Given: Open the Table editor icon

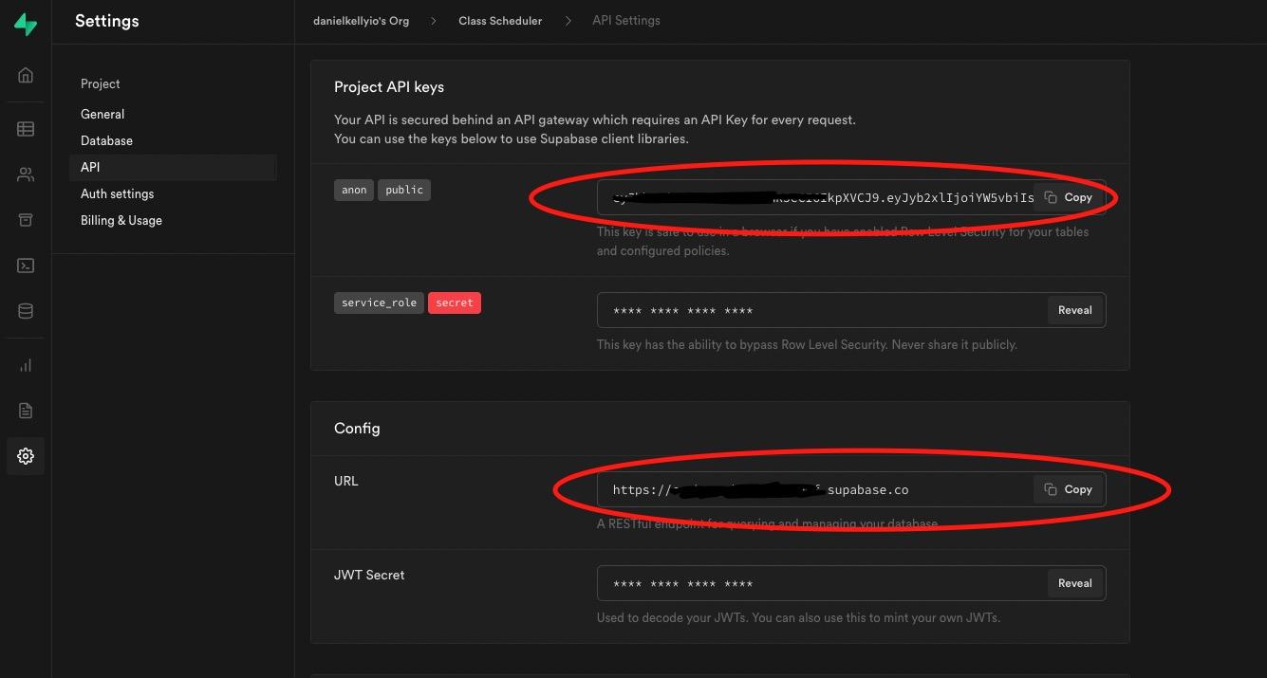Looking at the screenshot, I should [x=26, y=129].
